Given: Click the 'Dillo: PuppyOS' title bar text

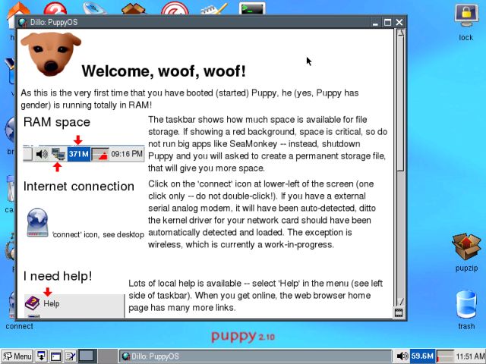Looking at the screenshot, I should tap(54, 23).
